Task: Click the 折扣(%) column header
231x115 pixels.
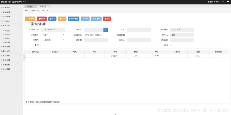Action: 177,52
